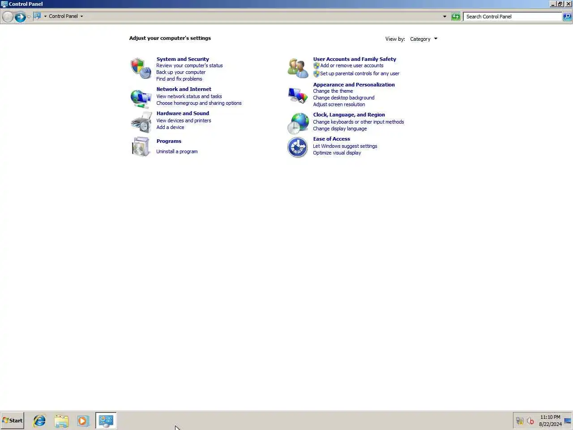This screenshot has height=430, width=573.
Task: Click the shield next to parental controls
Action: tap(316, 74)
